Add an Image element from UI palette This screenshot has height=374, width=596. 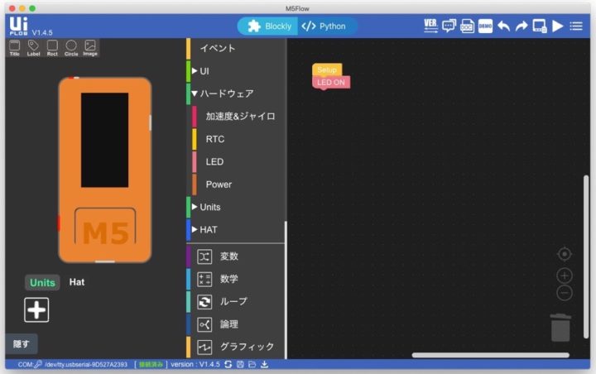[89, 47]
